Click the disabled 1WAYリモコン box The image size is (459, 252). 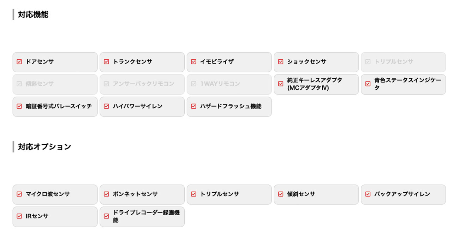click(229, 84)
